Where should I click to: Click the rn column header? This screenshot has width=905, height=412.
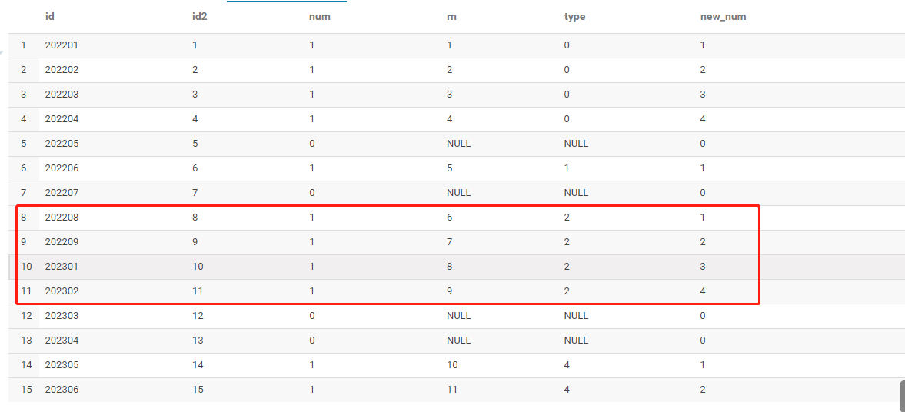pyautogui.click(x=451, y=16)
